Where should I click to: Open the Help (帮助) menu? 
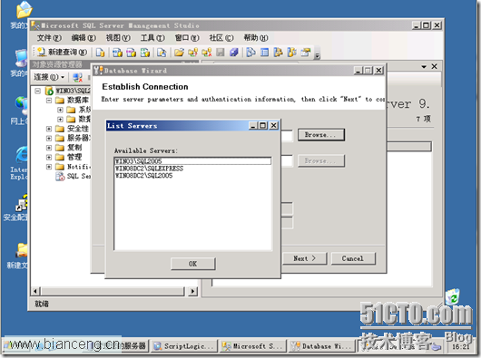255,38
